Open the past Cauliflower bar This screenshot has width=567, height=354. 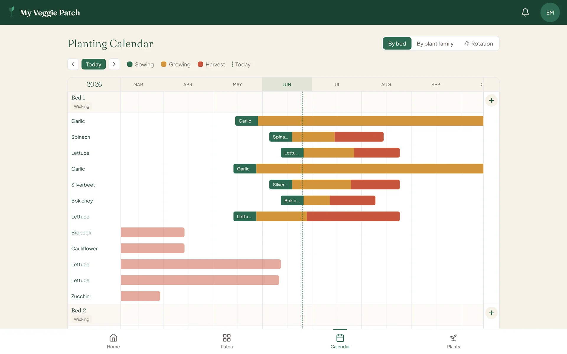click(153, 248)
